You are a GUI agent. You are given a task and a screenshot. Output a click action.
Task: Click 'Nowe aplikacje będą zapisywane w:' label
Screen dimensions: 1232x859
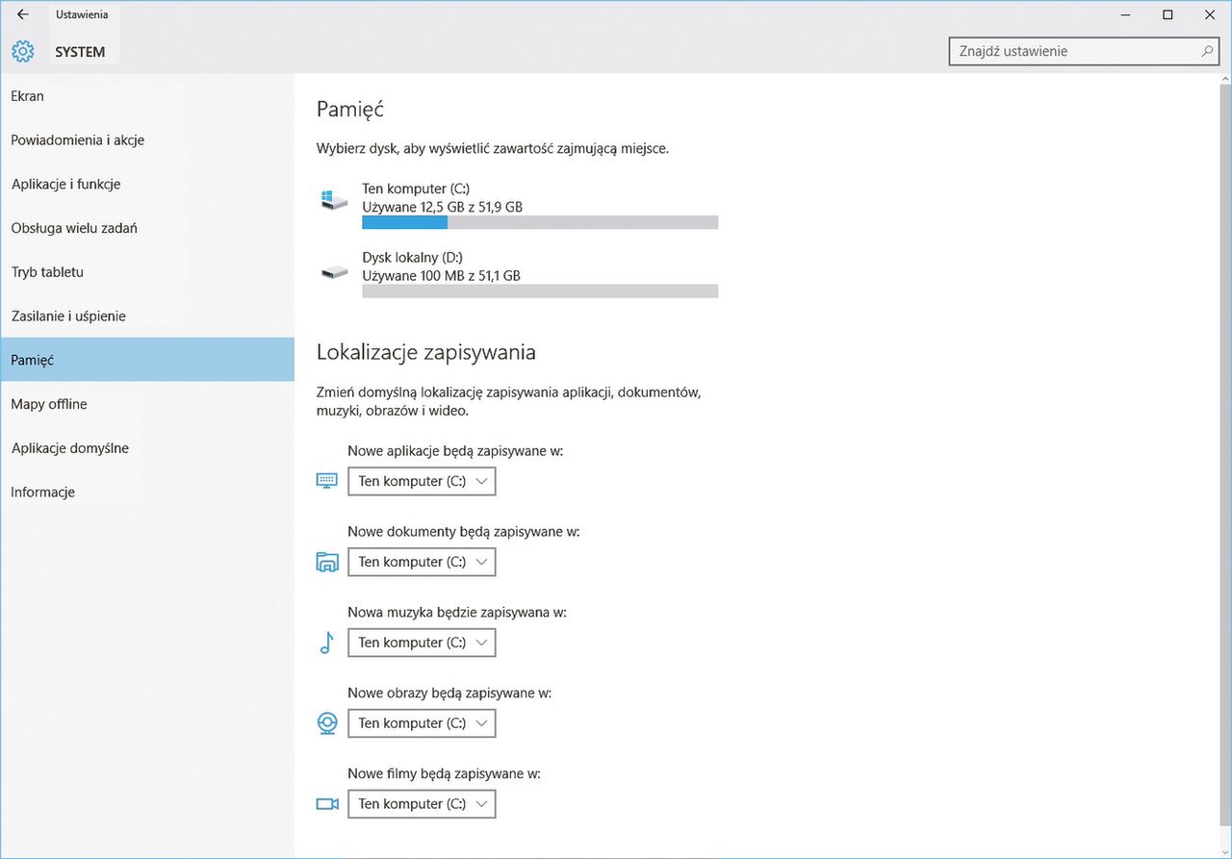(x=455, y=450)
